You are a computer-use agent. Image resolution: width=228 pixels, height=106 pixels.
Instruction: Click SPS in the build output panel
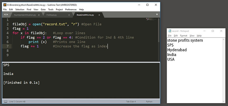pyautogui.click(x=6, y=65)
